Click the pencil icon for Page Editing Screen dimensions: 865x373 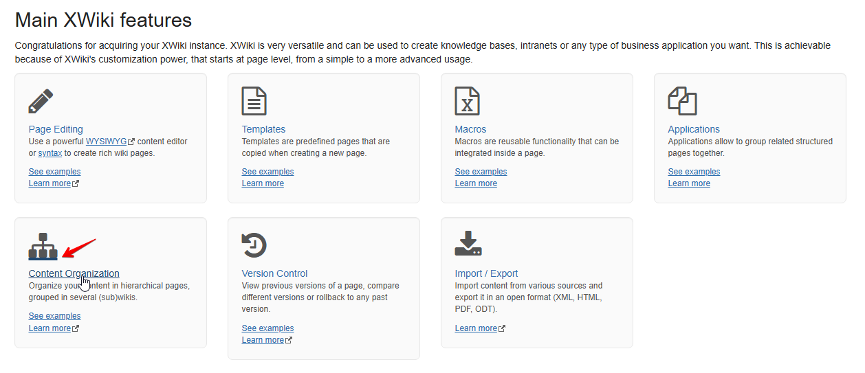tap(41, 101)
